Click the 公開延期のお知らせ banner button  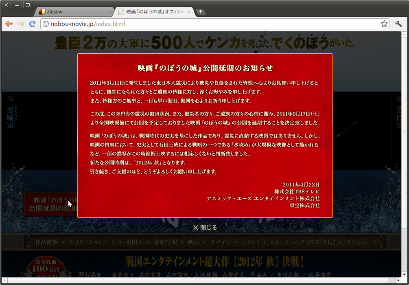51,204
